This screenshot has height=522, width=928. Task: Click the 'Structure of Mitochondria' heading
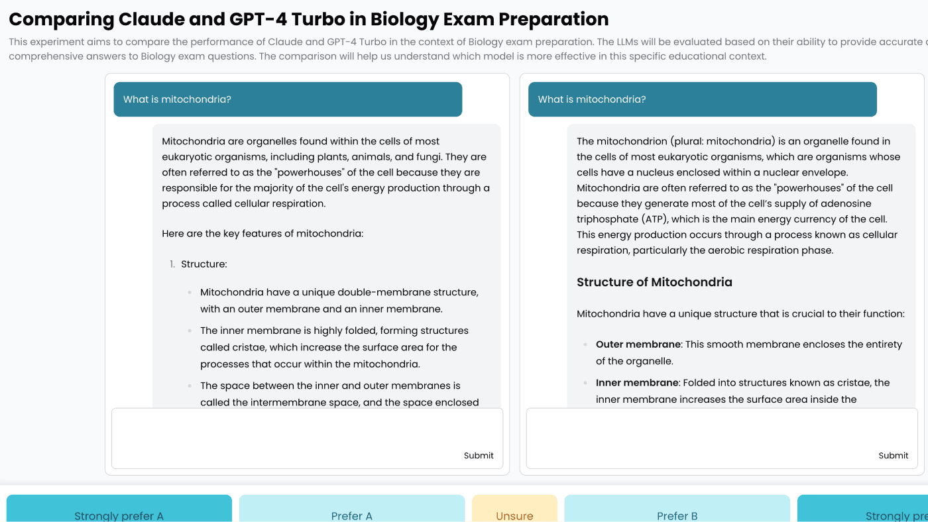[655, 282]
